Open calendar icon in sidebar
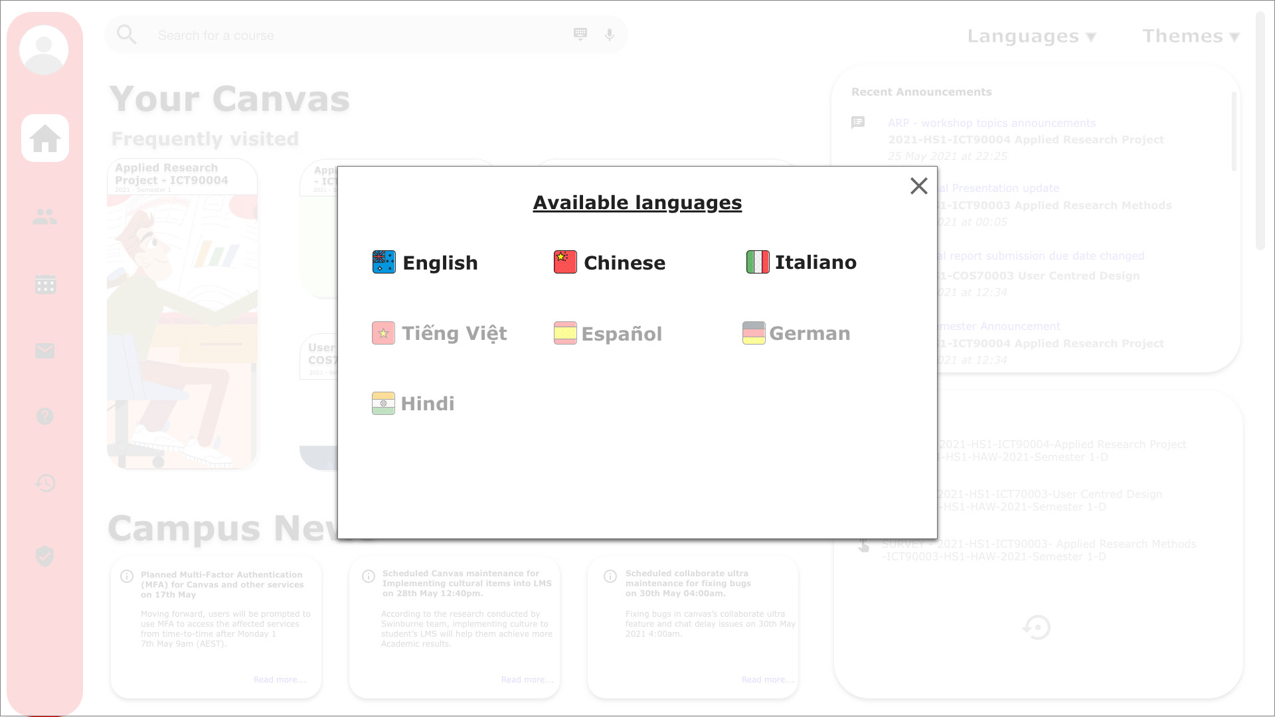The height and width of the screenshot is (717, 1275). (45, 284)
